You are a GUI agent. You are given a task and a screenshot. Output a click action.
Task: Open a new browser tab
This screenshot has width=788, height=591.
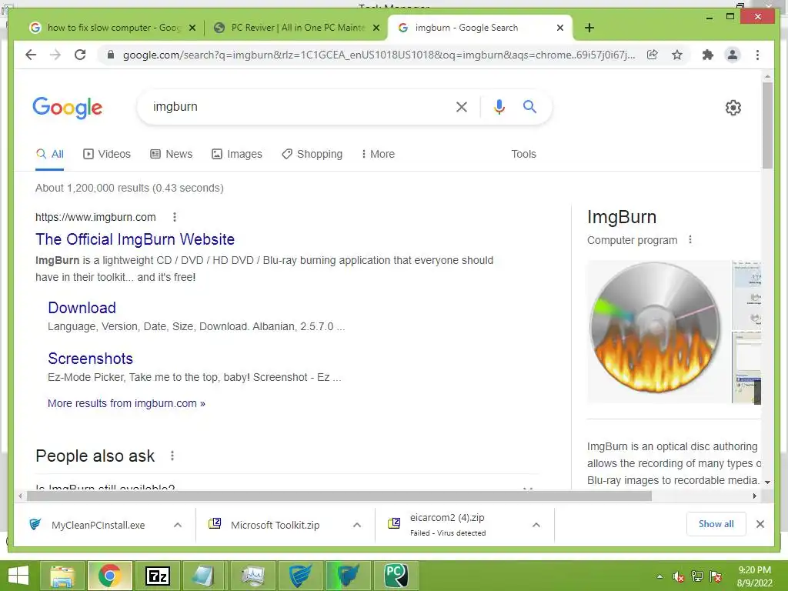tap(589, 28)
